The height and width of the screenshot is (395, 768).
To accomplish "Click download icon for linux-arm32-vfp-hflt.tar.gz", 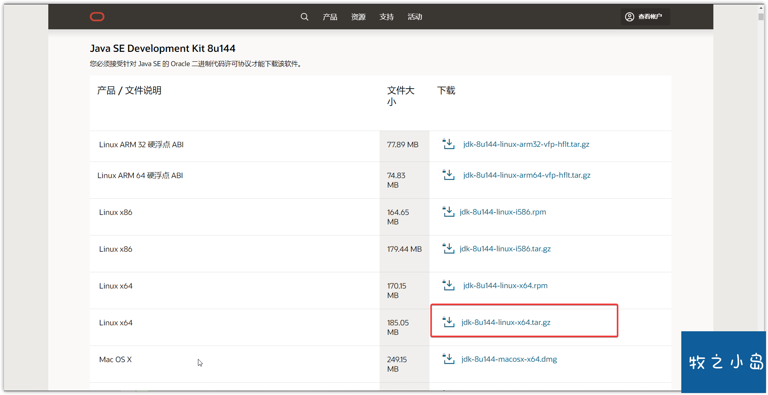I will 449,144.
